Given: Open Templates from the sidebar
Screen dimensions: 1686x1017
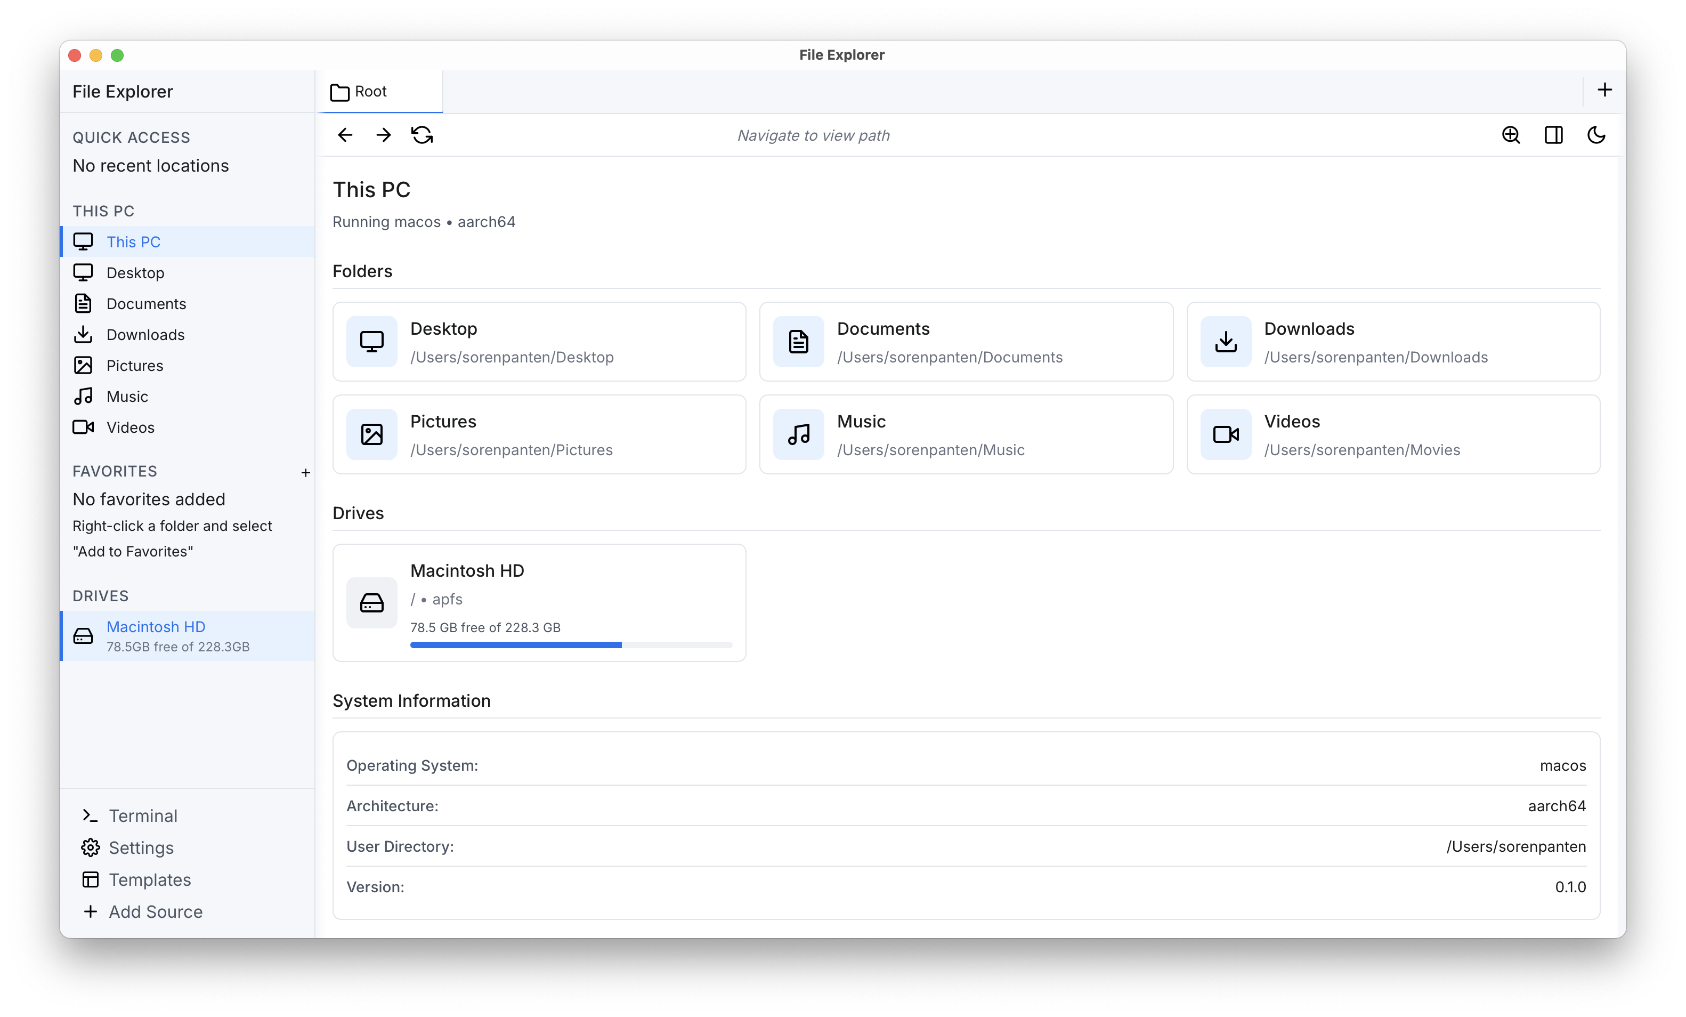Looking at the screenshot, I should 149,879.
